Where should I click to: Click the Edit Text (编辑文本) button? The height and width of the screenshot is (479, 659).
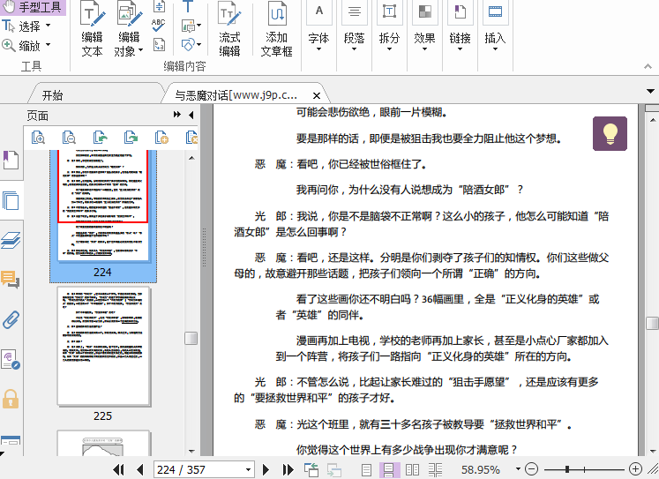93,29
